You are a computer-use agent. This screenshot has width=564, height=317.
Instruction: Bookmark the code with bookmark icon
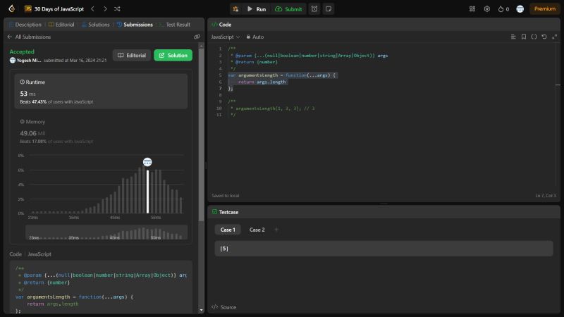524,37
